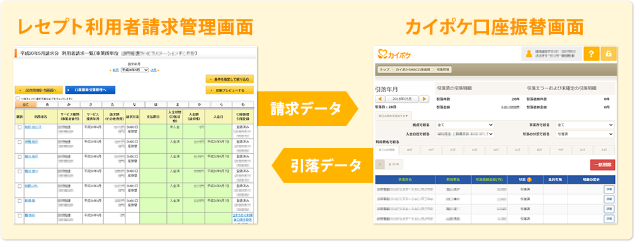
Task: Click トップ in the breadcrumb
Action: click(x=384, y=70)
